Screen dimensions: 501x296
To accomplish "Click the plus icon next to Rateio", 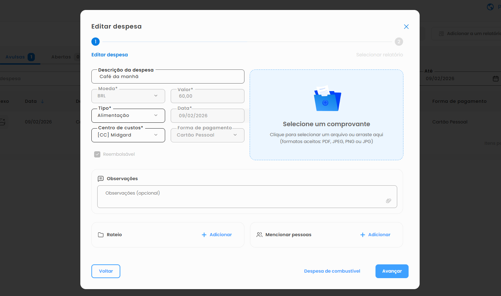I will pos(204,235).
